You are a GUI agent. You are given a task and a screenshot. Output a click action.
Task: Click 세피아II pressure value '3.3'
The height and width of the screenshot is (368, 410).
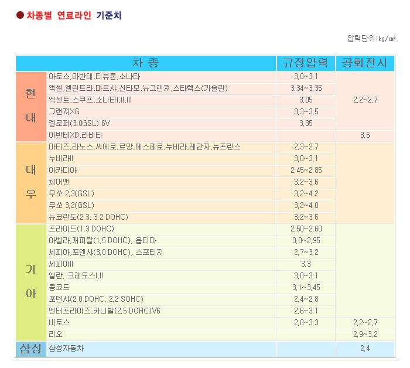pos(306,264)
